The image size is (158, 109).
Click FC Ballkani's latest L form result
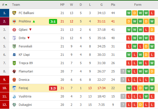point(152,13)
